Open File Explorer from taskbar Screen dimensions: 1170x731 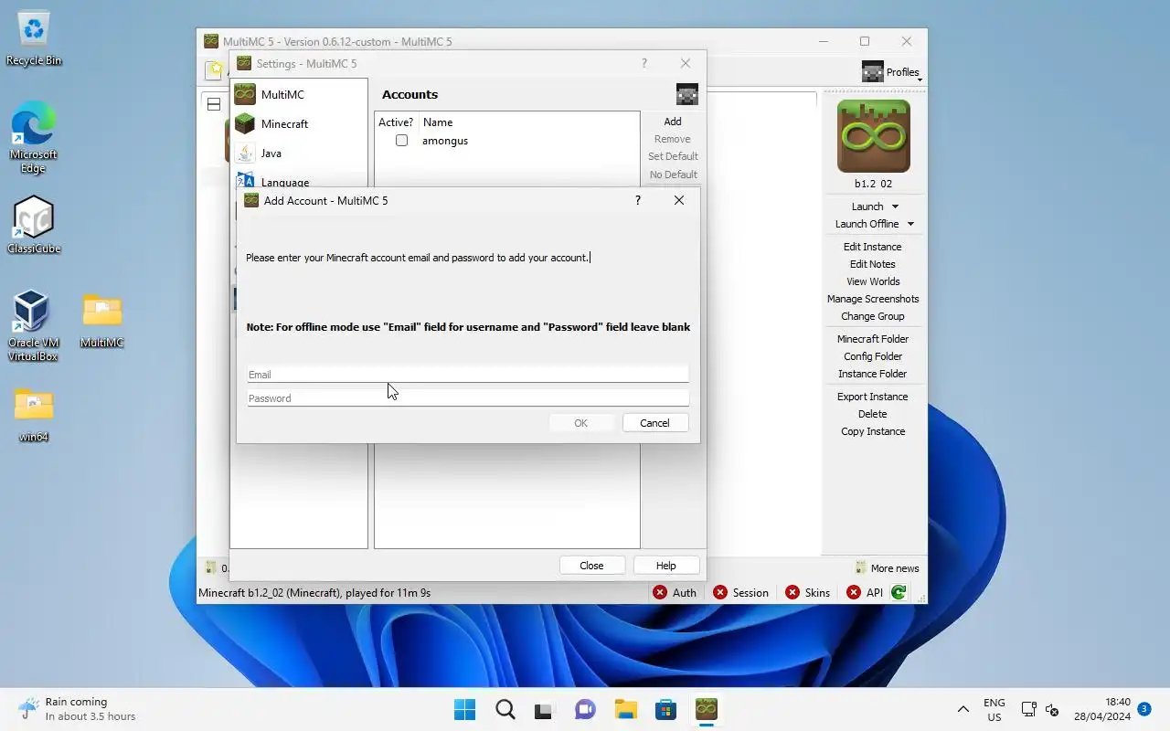pyautogui.click(x=625, y=709)
